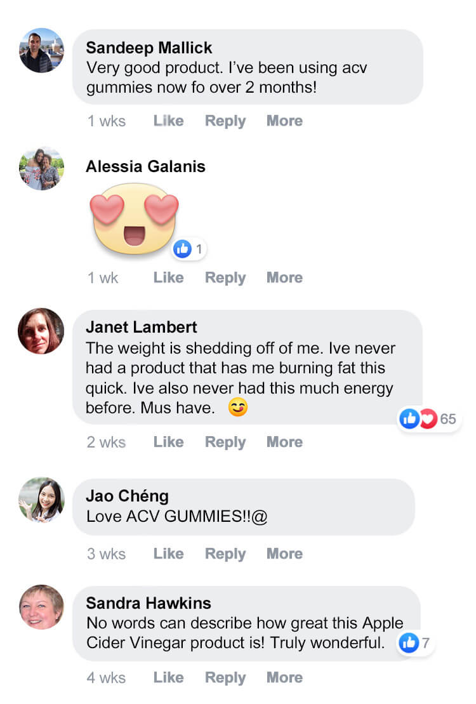Viewport: 476px width, 704px height.
Task: Reply to Sandeep Mallick's comment
Action: (x=225, y=121)
